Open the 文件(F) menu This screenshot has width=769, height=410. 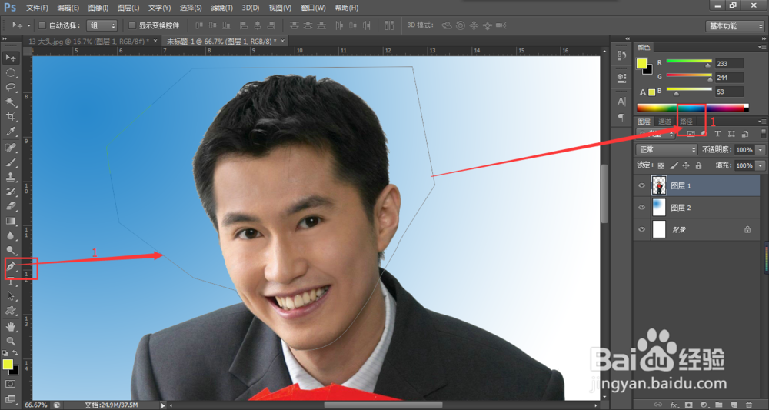pyautogui.click(x=37, y=8)
